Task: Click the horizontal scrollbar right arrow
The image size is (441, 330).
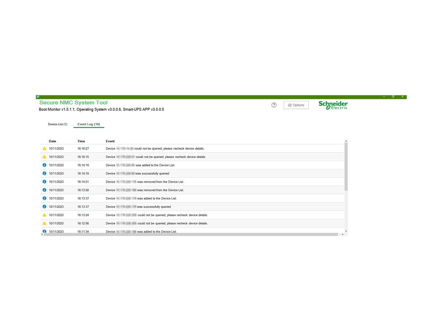Action: click(343, 234)
